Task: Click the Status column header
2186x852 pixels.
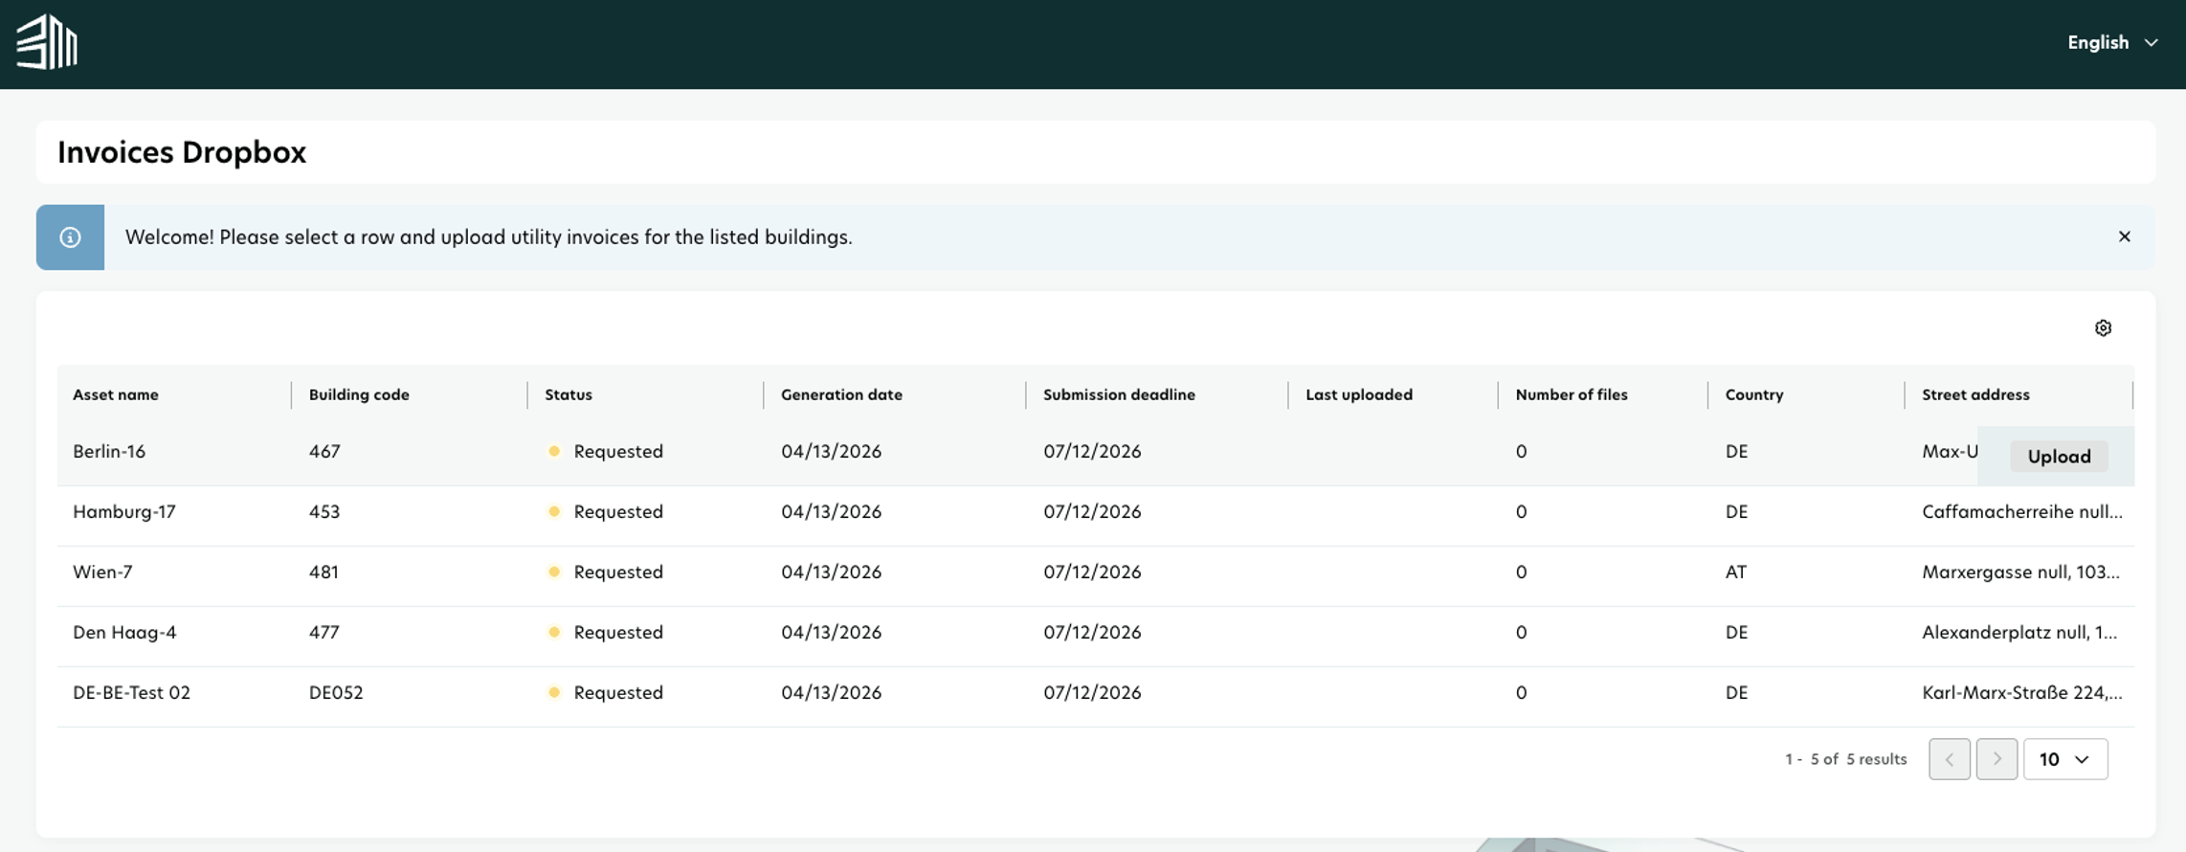Action: [x=569, y=394]
